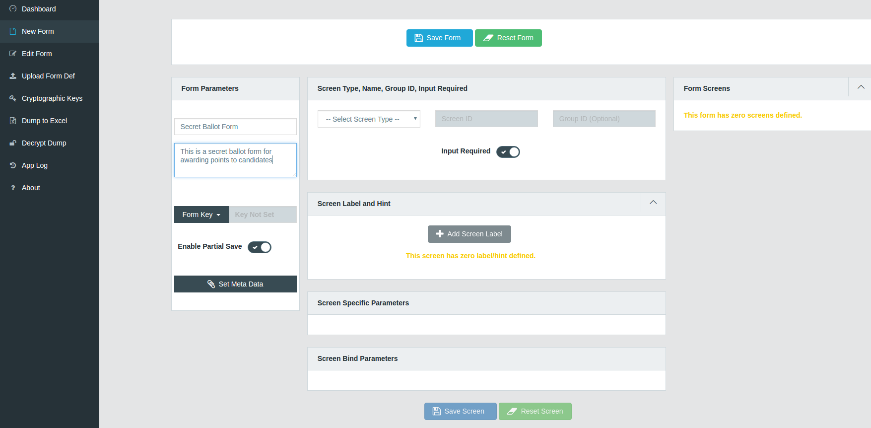871x428 pixels.
Task: Click the Cryptographic Keys key icon
Action: [13, 98]
